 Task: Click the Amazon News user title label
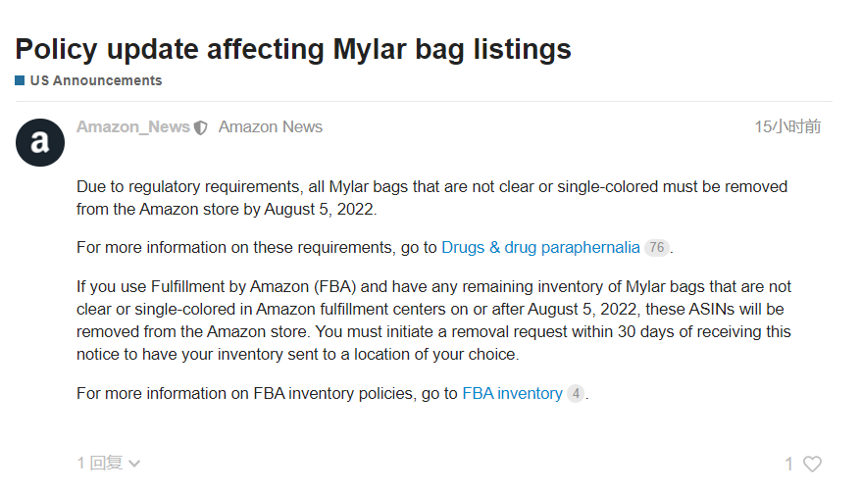pyautogui.click(x=270, y=126)
